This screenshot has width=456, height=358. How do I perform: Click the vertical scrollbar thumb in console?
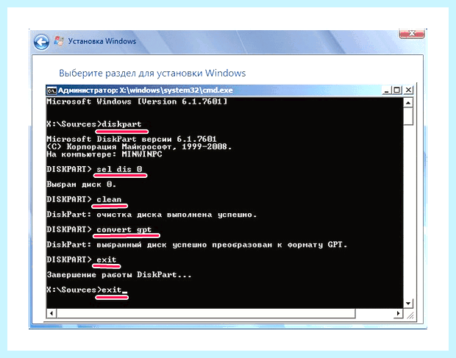(x=408, y=116)
